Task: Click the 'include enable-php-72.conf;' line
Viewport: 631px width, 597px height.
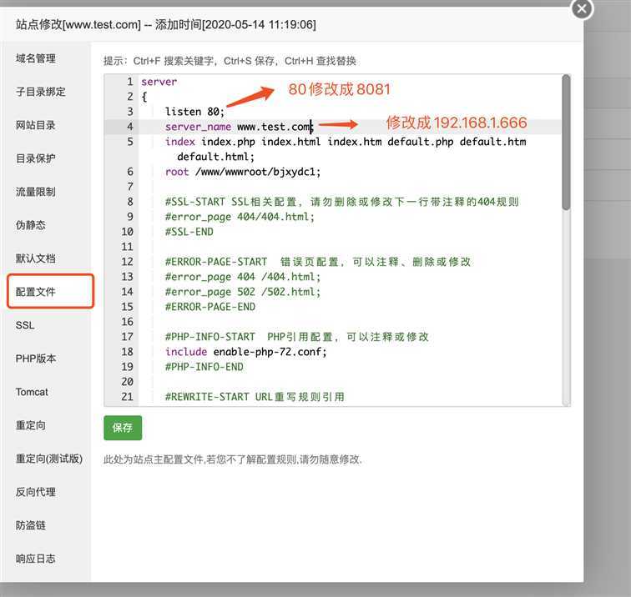Action: [x=246, y=352]
